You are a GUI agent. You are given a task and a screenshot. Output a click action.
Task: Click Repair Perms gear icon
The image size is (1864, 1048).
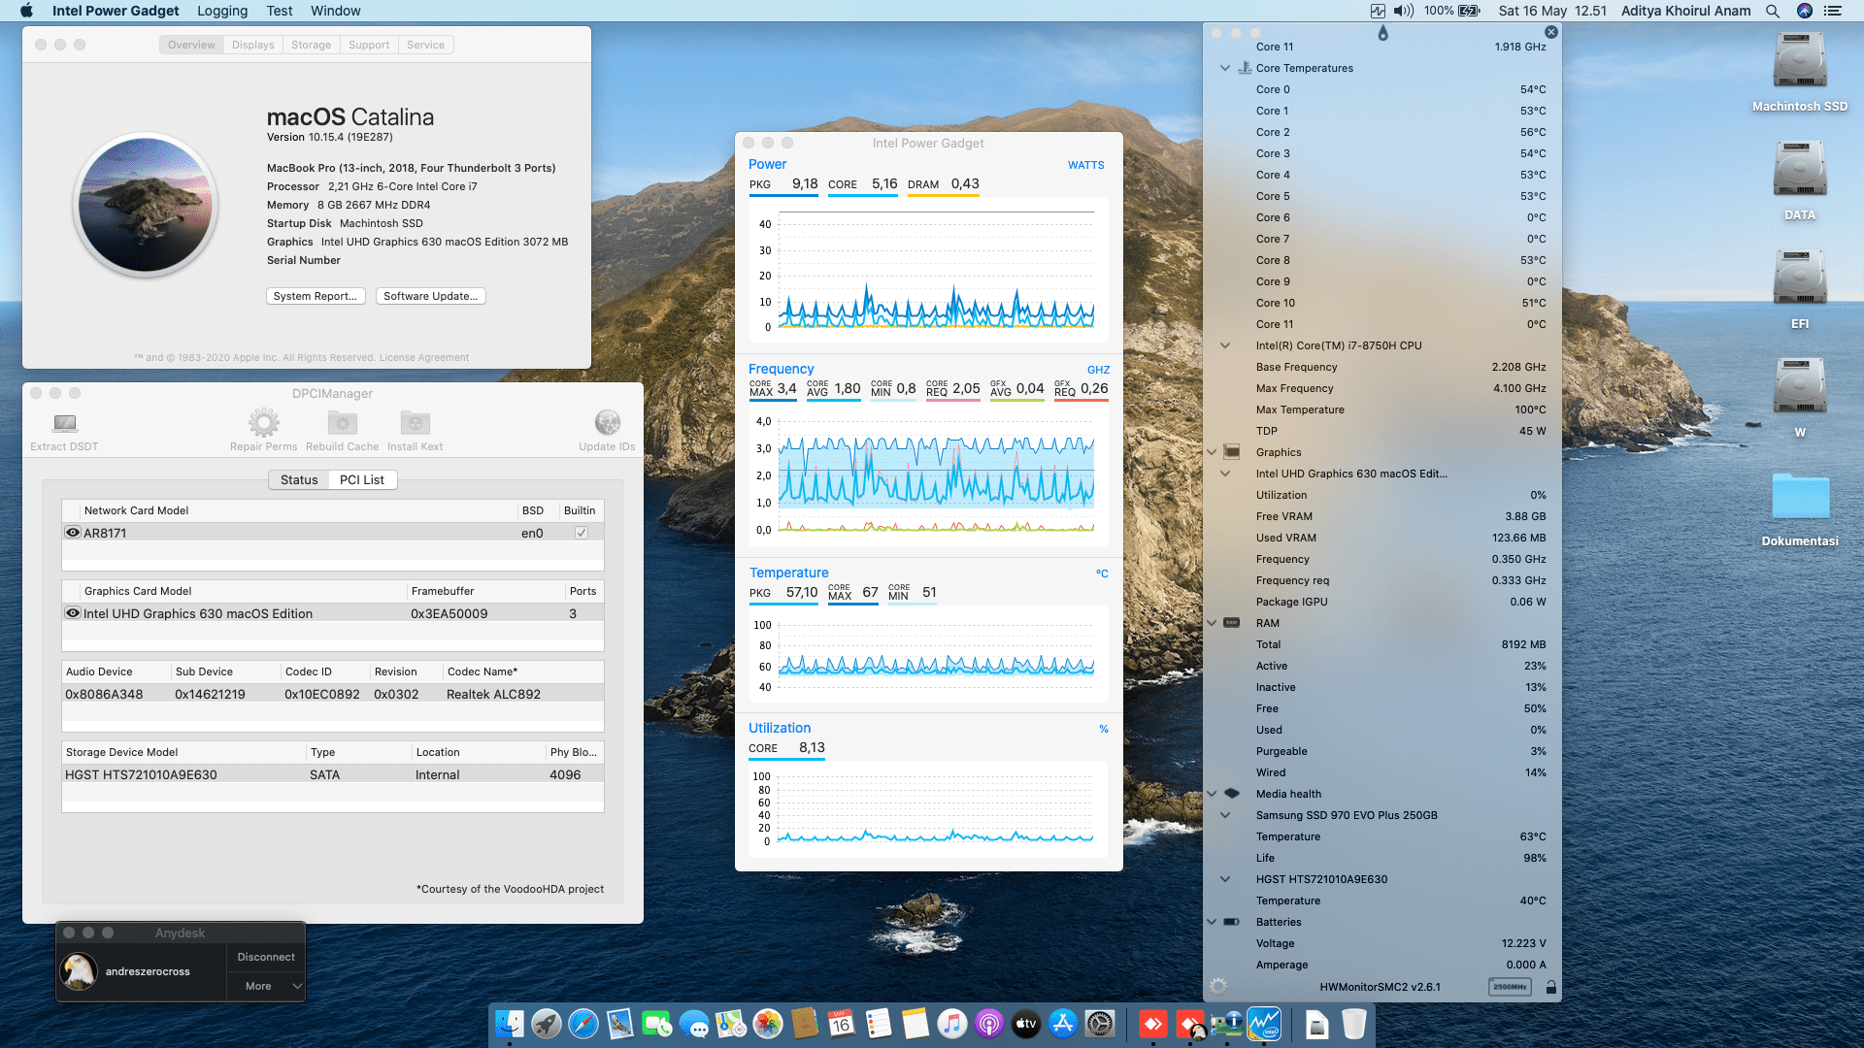pyautogui.click(x=263, y=423)
